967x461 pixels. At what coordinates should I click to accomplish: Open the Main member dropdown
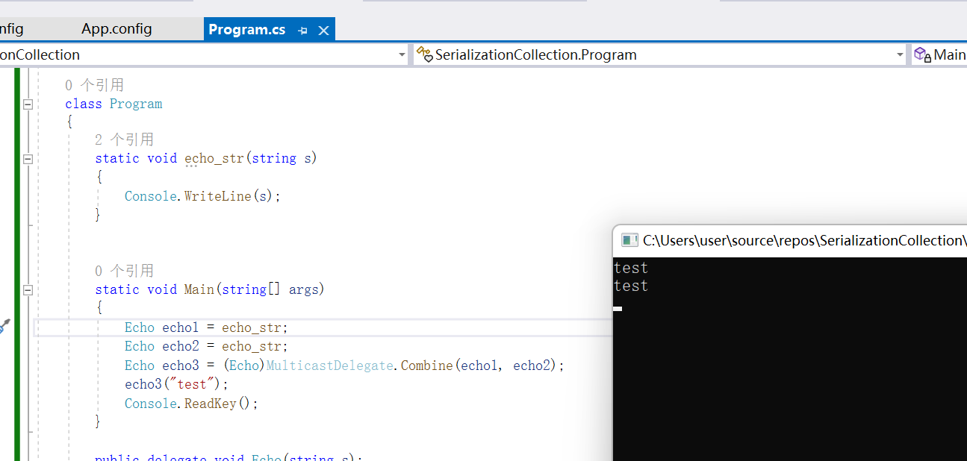[939, 54]
